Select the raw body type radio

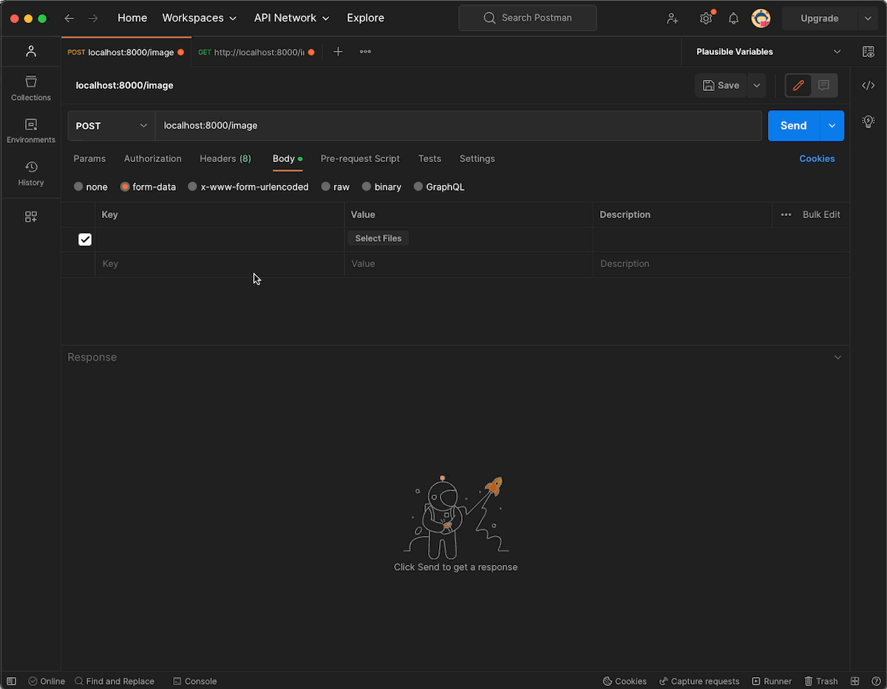point(326,187)
